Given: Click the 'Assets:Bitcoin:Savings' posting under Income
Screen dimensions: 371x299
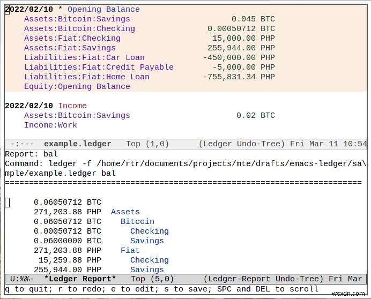Looking at the screenshot, I should (77, 115).
